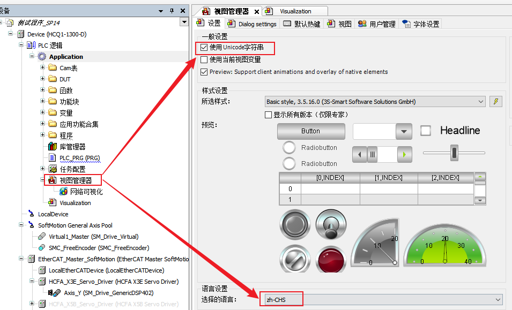
Task: Click the Visualization object icon in tree
Action: [x=52, y=203]
